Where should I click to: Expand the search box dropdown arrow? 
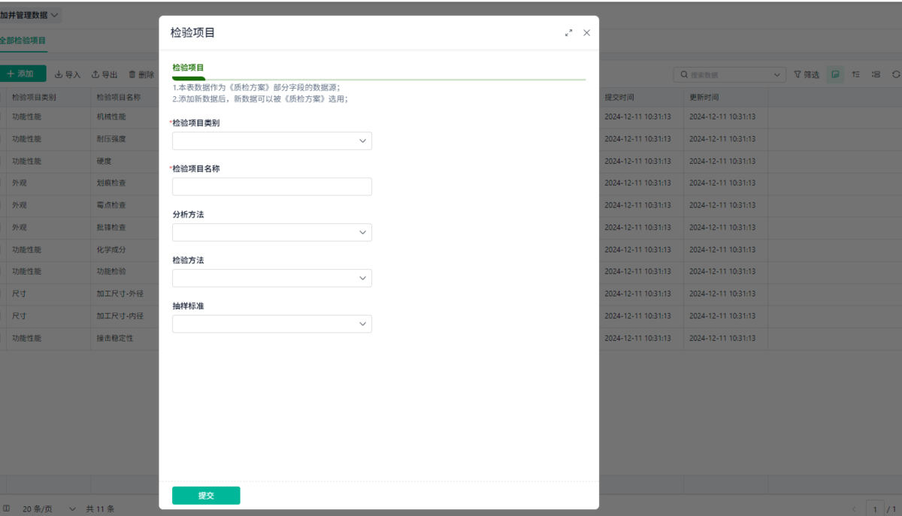pos(777,75)
